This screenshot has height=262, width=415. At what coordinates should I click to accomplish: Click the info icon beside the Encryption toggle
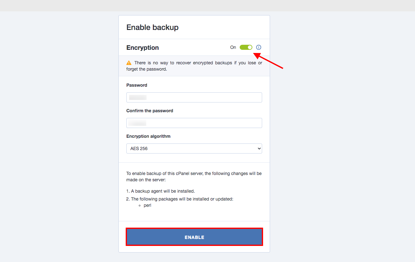[259, 47]
